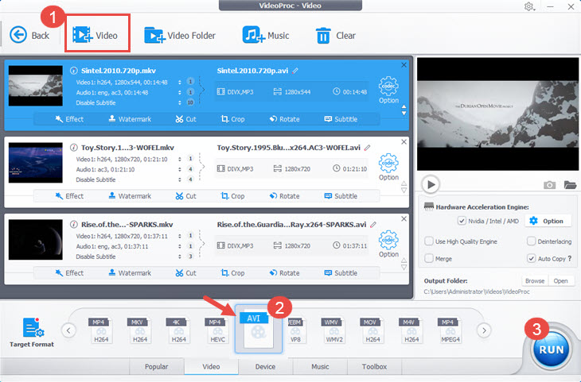Add Music files
Image resolution: width=581 pixels, height=382 pixels.
[266, 36]
